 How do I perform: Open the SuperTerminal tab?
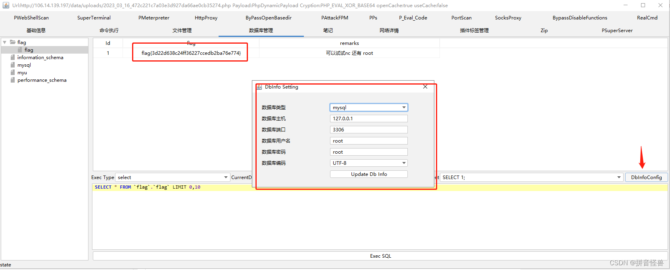94,18
